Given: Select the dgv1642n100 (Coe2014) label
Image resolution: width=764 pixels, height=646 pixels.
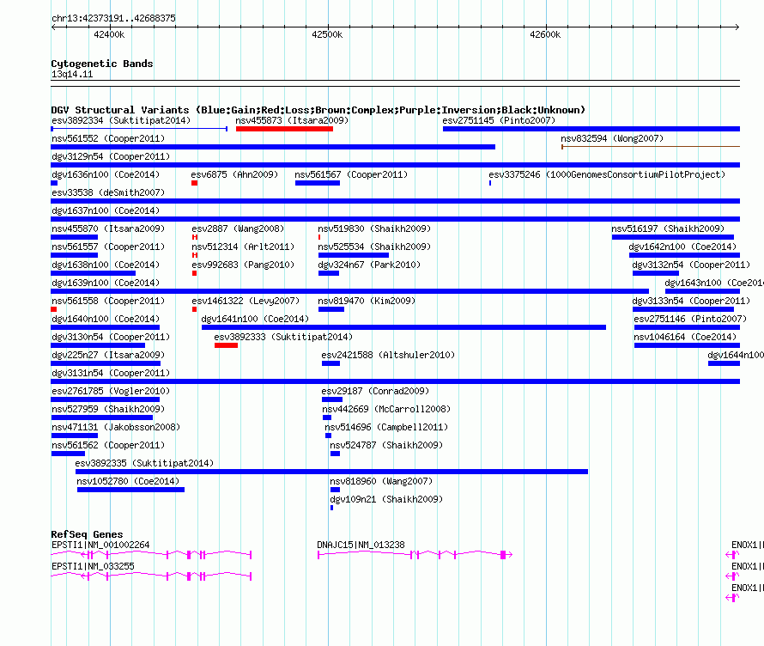Looking at the screenshot, I should pyautogui.click(x=682, y=247).
